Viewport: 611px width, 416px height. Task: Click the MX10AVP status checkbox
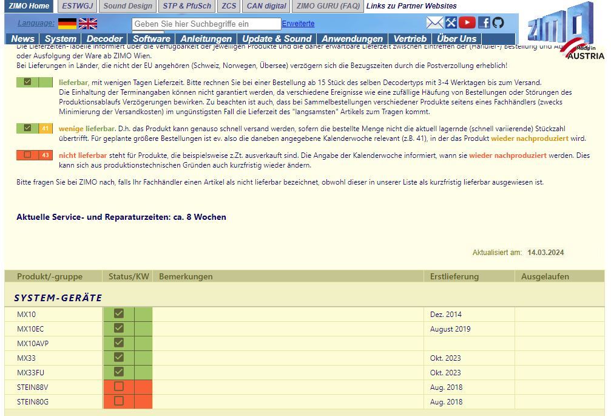click(x=119, y=343)
